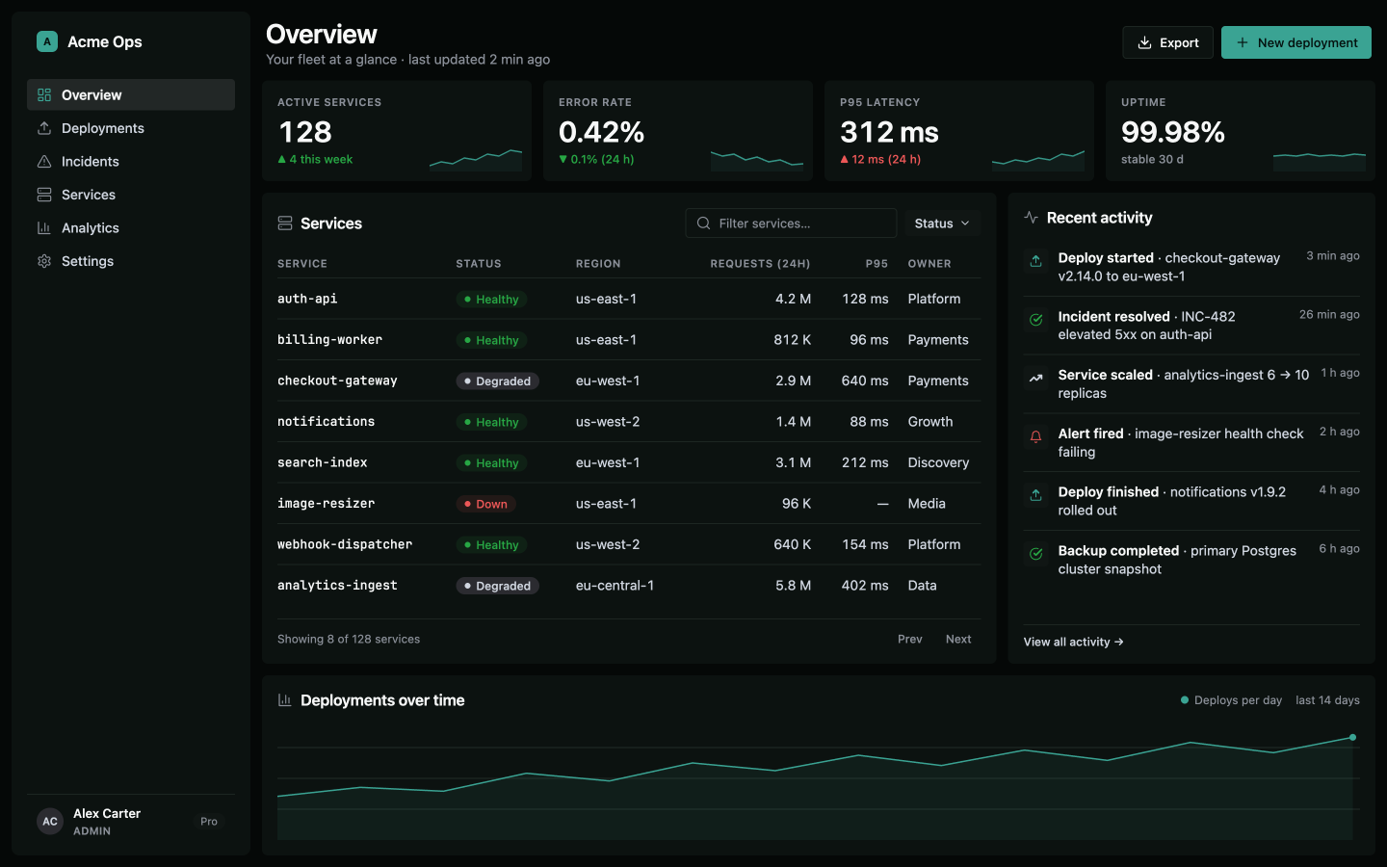
Task: Click the Incident resolved check icon
Action: click(1036, 320)
